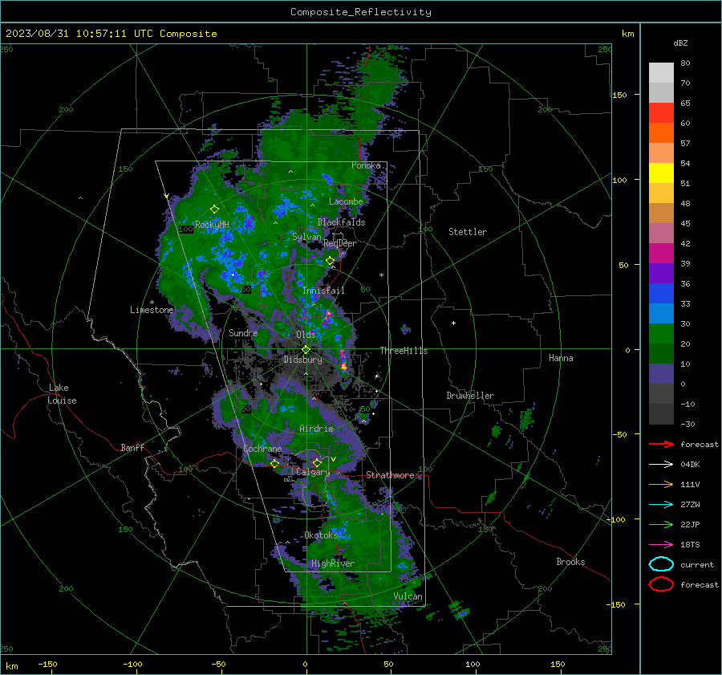
Task: Click the -30 dBZ value in legend
Action: (688, 424)
